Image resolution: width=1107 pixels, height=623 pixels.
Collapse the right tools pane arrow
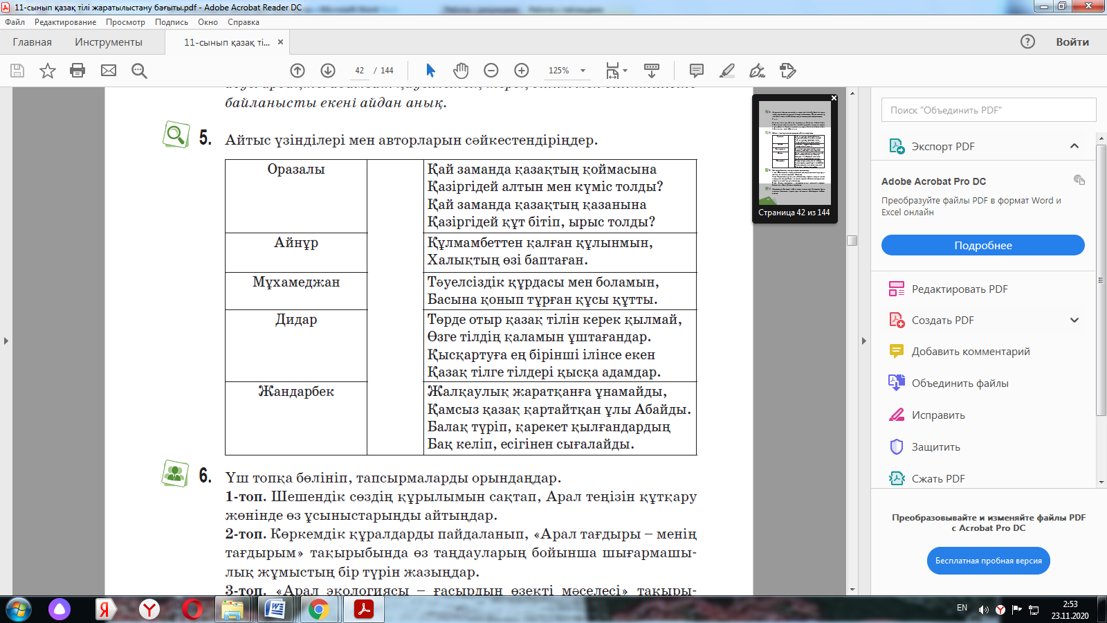(x=863, y=341)
